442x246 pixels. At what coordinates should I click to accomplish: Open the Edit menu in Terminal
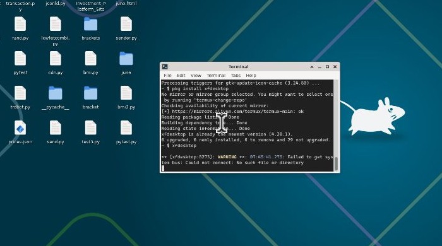tap(181, 76)
